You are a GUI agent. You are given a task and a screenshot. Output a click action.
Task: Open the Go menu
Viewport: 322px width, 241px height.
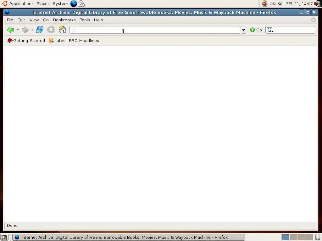[x=46, y=20]
